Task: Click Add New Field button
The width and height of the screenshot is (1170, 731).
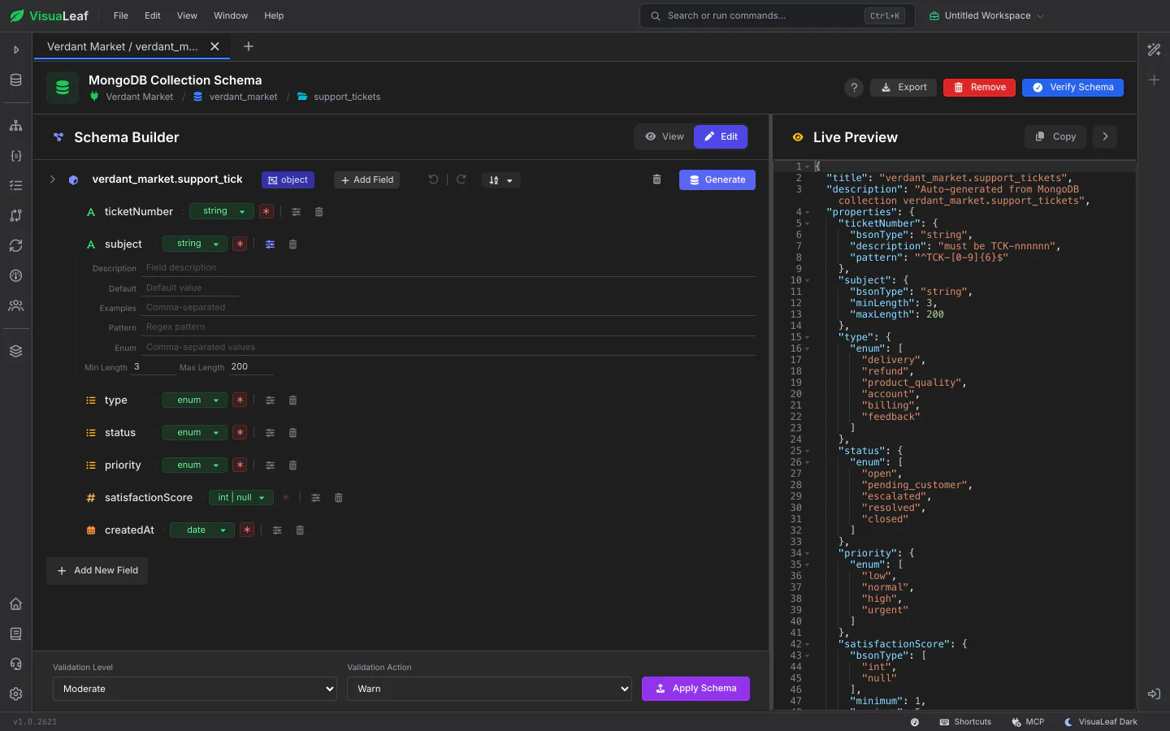Action: click(97, 570)
